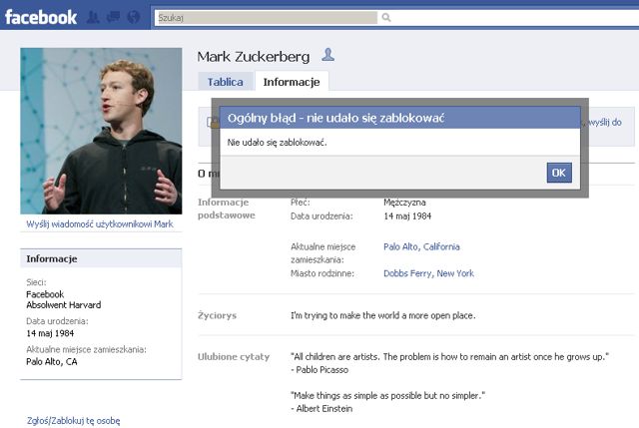Open the messages icon in header
The height and width of the screenshot is (428, 639).
113,17
